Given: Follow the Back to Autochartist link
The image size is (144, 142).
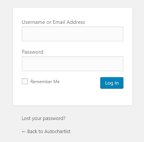Looking at the screenshot, I should tap(46, 132).
